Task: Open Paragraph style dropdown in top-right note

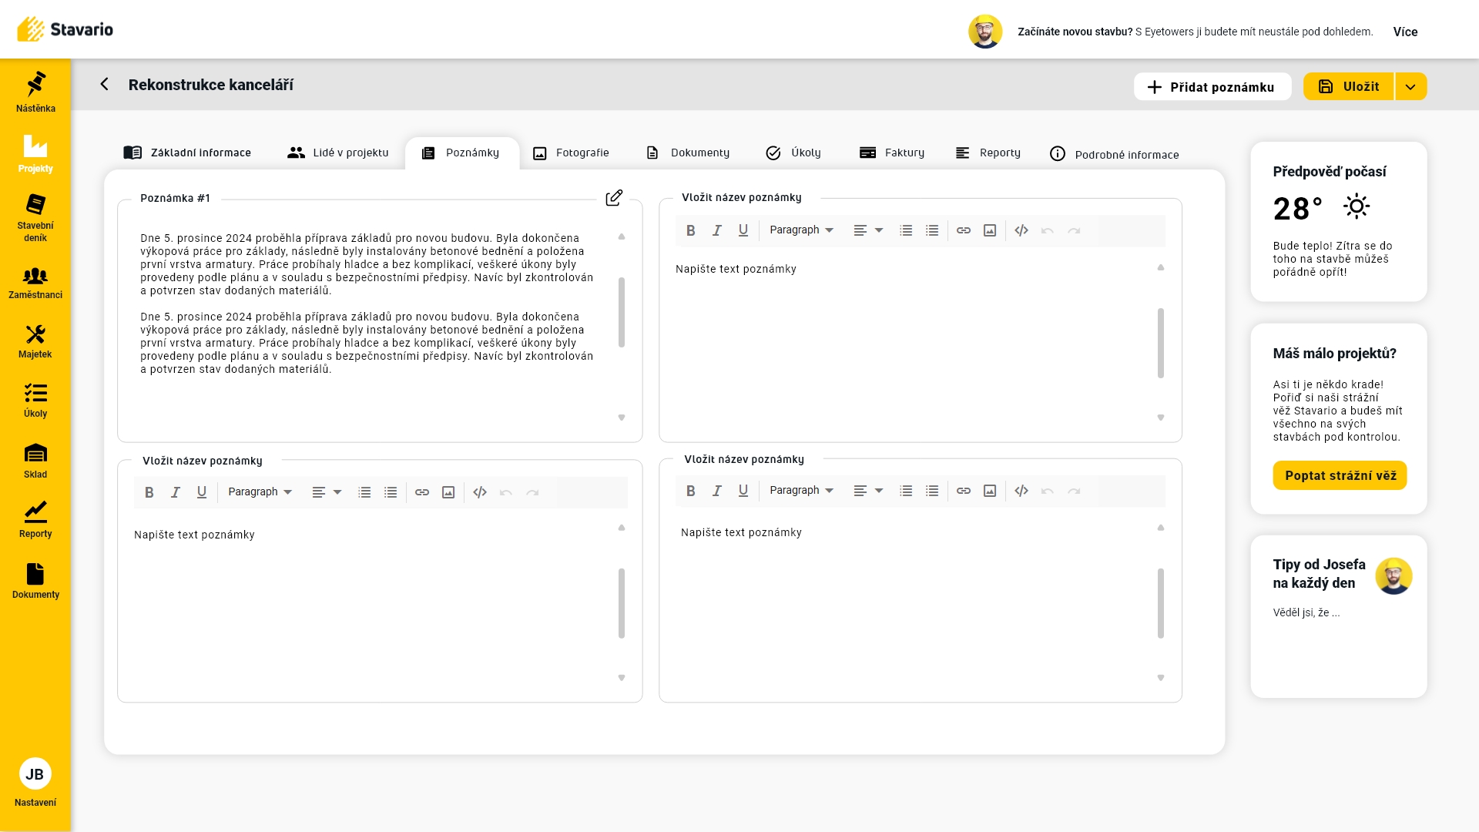Action: click(801, 230)
